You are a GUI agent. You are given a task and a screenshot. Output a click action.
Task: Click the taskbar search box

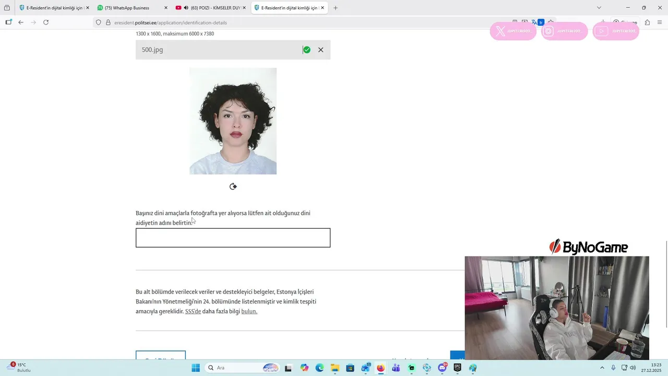point(243,368)
